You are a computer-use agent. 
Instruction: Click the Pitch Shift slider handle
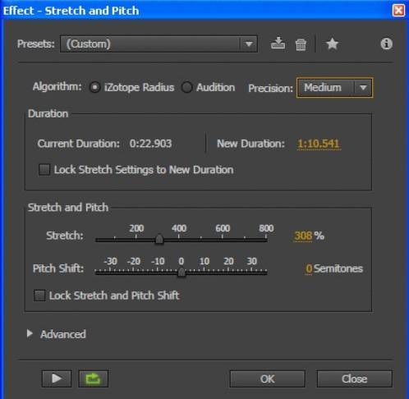pos(182,272)
